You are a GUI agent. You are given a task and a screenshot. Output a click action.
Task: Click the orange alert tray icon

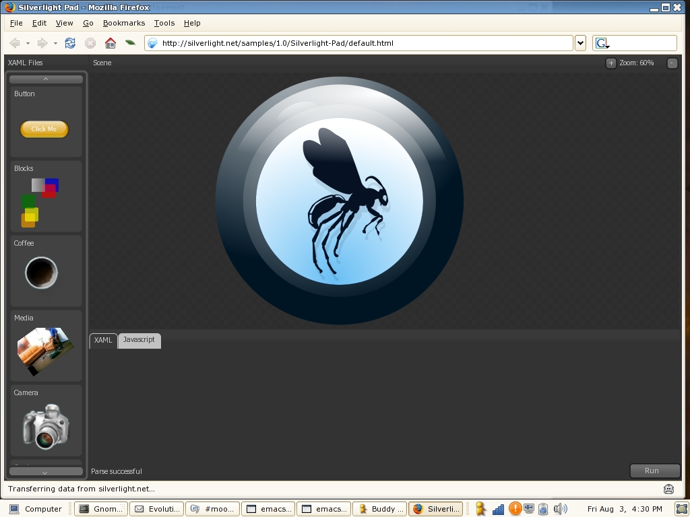coord(514,509)
